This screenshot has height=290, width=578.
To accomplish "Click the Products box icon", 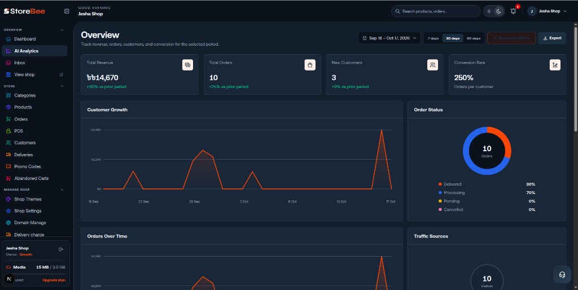I will pos(8,107).
